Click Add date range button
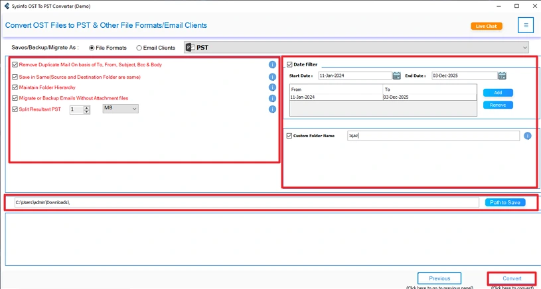This screenshot has height=289, width=541. tap(498, 93)
